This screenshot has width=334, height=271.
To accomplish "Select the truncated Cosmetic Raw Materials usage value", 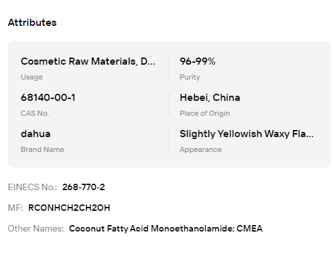I will (88, 61).
